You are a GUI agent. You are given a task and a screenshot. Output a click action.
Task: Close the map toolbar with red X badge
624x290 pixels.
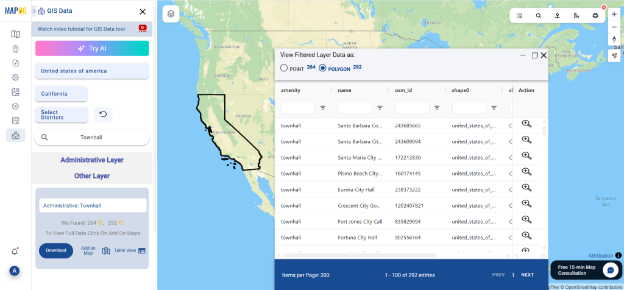(x=604, y=7)
